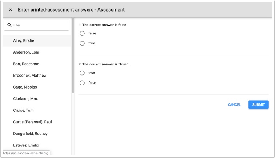Choose "true" for question 2
275x158 pixels.
[82, 73]
